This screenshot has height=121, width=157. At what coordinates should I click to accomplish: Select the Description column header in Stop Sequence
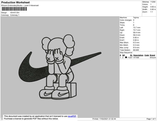point(138,55)
